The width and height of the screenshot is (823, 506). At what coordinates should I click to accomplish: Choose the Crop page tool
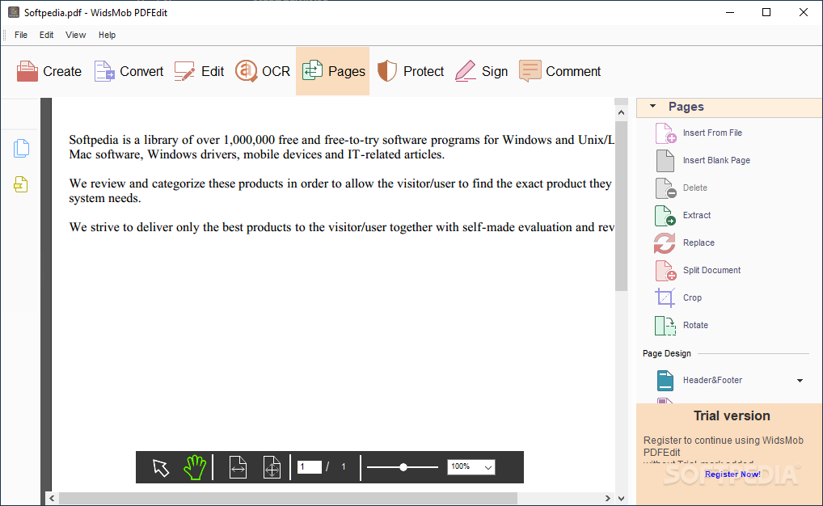click(678, 297)
